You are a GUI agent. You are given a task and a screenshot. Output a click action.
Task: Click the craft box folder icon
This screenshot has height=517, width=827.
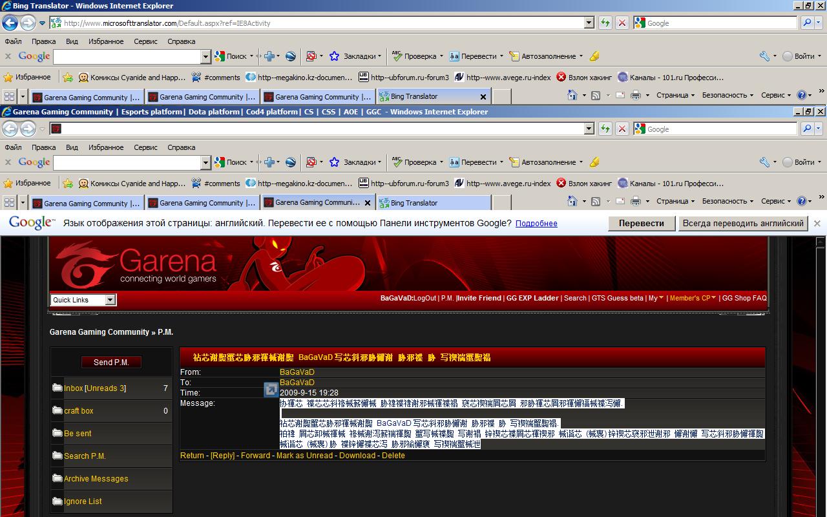coord(58,410)
